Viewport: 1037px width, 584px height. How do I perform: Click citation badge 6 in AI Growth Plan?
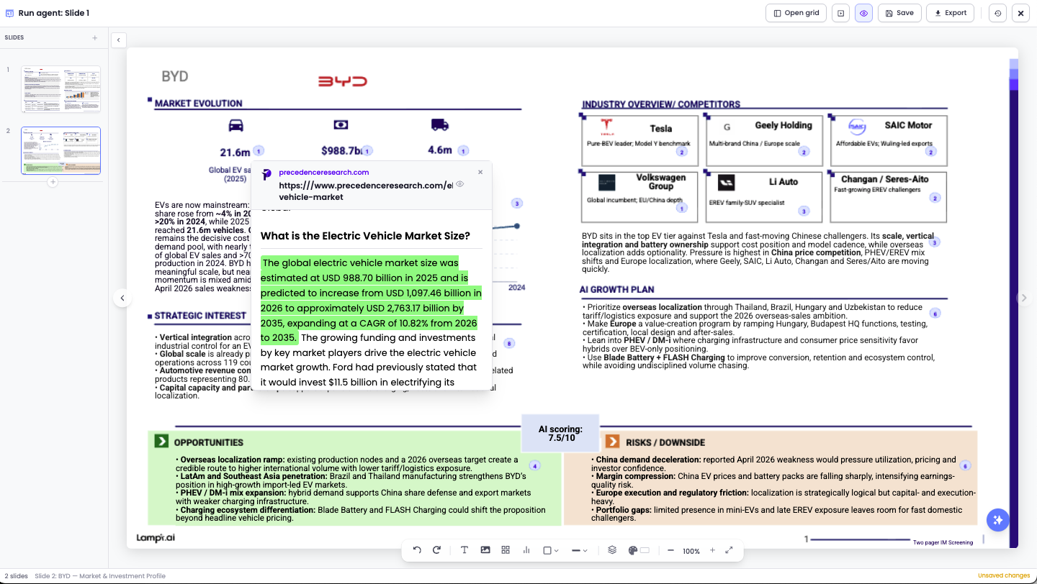coord(935,314)
